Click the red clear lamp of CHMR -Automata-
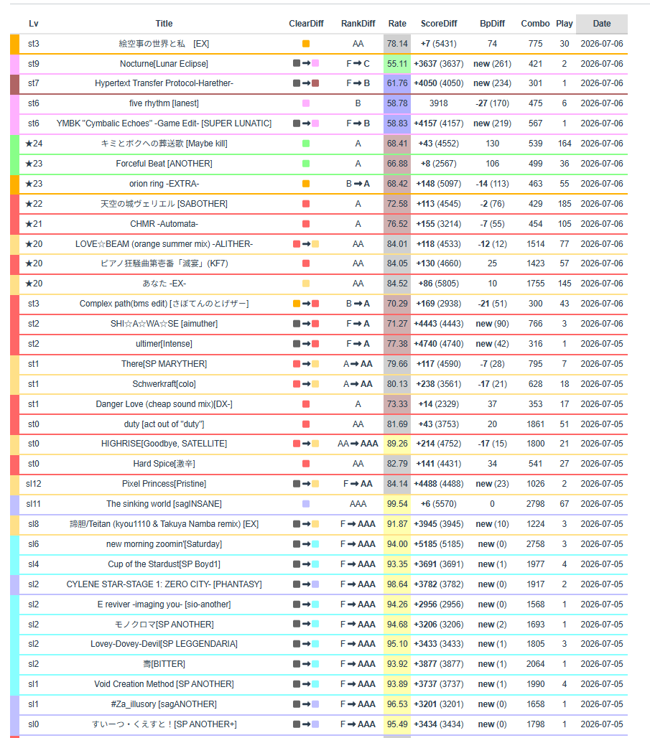Screen dimensions: 650x738 pos(306,223)
